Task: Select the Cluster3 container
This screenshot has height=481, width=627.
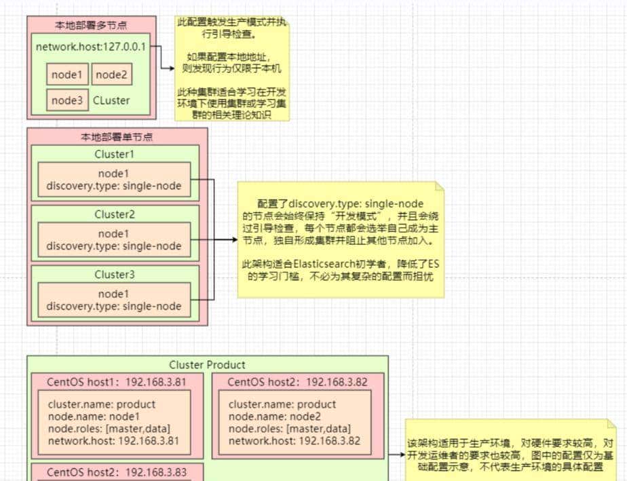Action: [115, 275]
